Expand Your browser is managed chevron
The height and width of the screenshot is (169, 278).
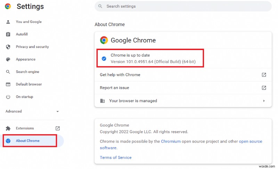(264, 101)
